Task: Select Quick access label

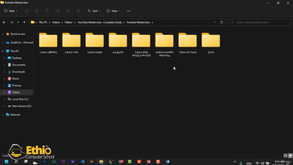Action: [x=18, y=34]
